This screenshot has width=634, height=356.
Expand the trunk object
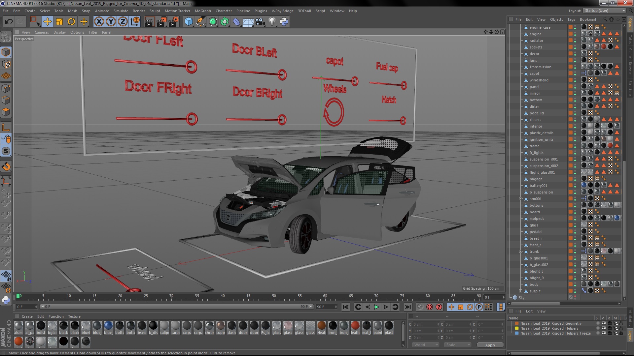click(x=521, y=252)
